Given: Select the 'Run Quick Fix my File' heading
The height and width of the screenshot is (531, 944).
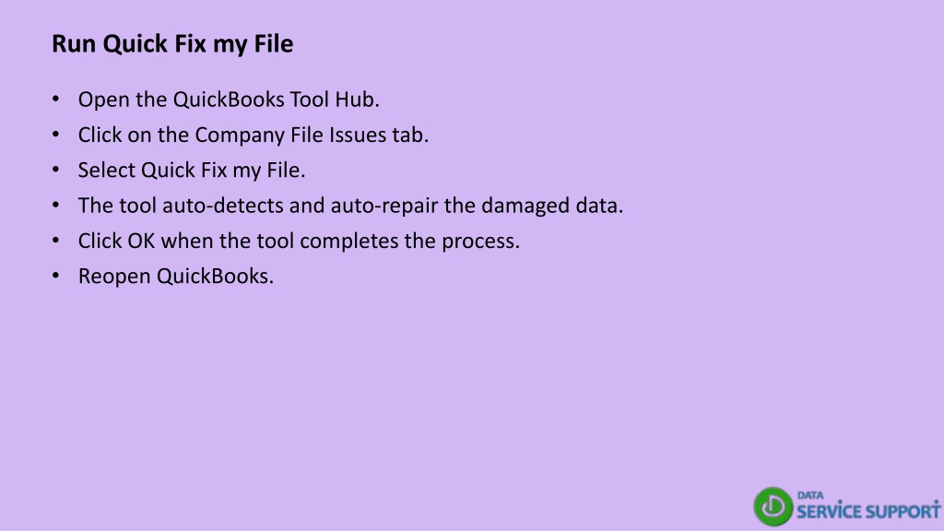Looking at the screenshot, I should tap(172, 44).
